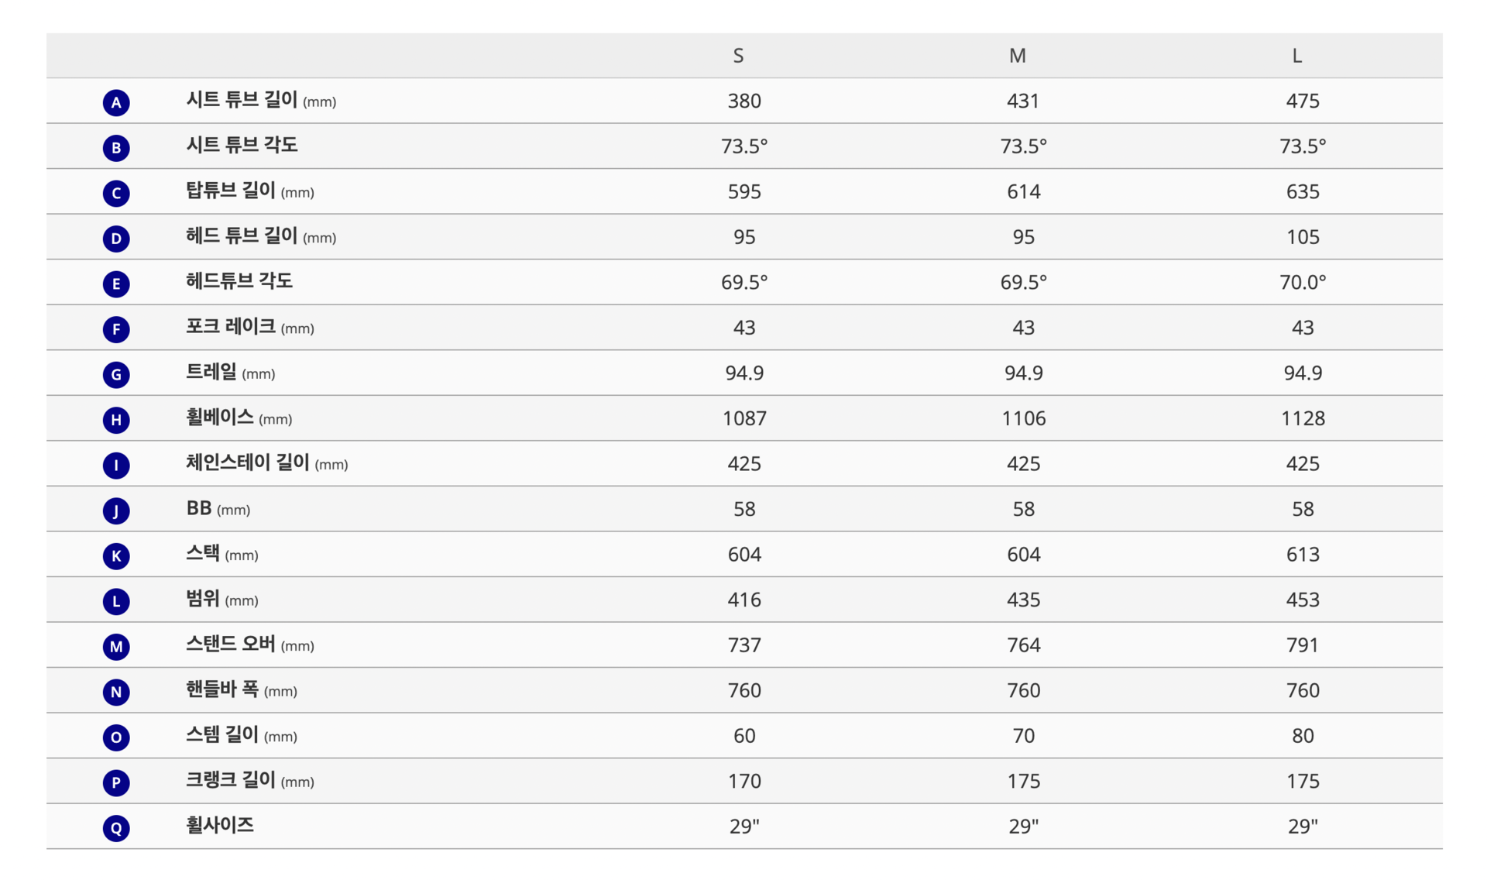
Task: Click the 1106 wheelbase value for size M
Action: [1023, 418]
